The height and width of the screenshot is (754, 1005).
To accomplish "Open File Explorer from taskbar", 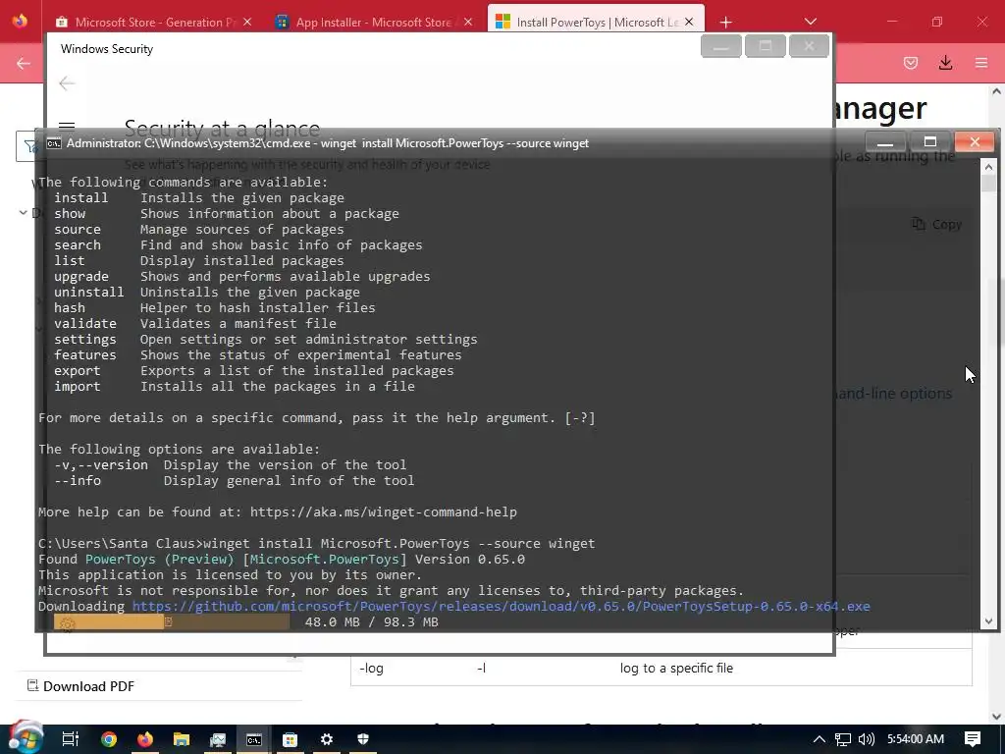I will 182,739.
